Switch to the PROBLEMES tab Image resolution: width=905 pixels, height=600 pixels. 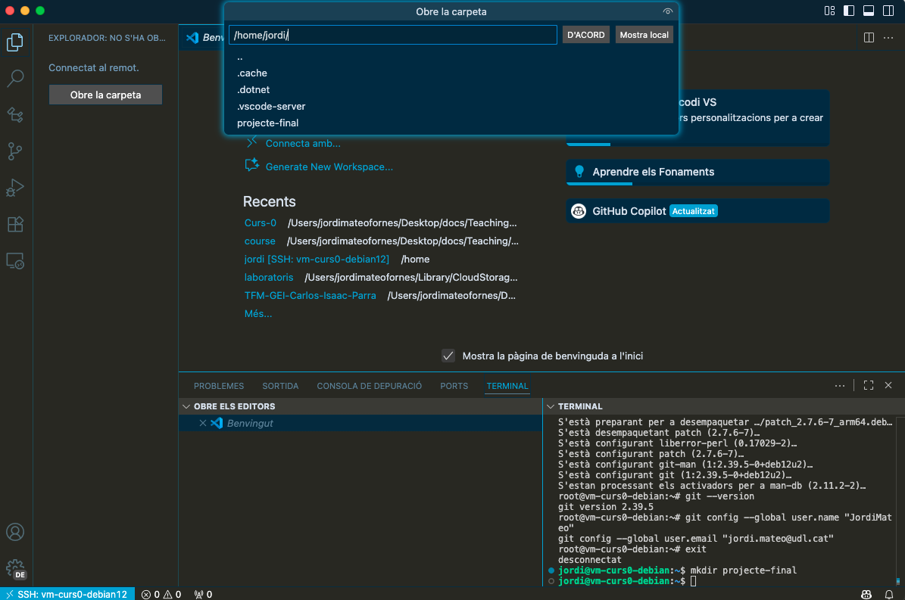point(219,386)
